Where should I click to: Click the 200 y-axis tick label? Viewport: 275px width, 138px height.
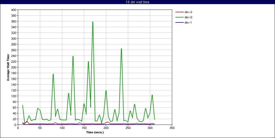click(x=14, y=67)
